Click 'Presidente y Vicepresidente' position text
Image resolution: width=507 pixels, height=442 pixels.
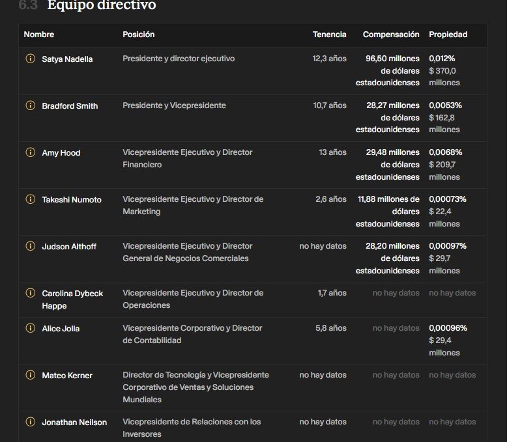point(174,105)
